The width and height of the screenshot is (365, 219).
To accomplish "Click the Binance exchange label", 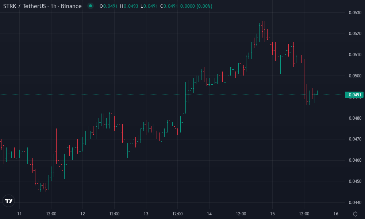I will [71, 6].
